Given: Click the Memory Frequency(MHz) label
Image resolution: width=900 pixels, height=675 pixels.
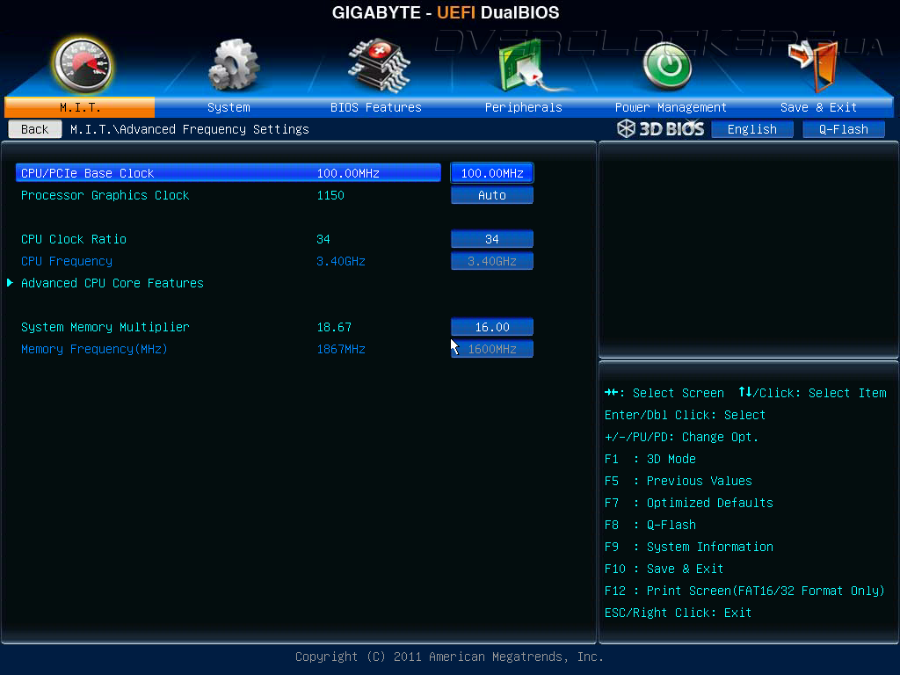Looking at the screenshot, I should click(94, 349).
